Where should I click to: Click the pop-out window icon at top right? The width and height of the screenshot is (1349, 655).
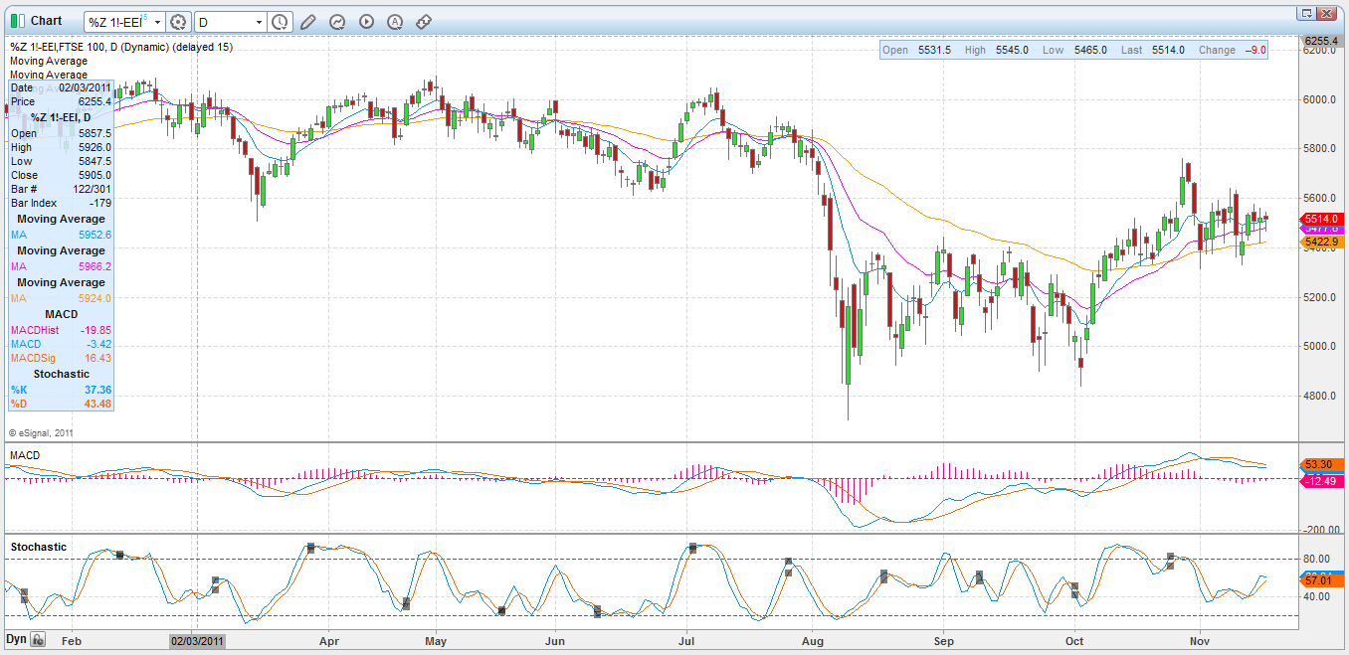pos(1304,14)
